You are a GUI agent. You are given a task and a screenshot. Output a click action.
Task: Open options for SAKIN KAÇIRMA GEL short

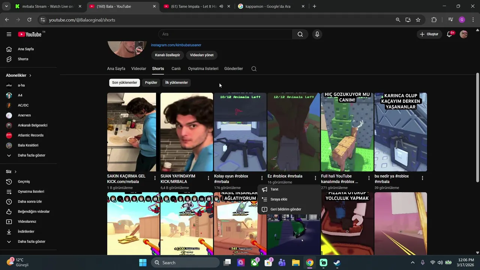tap(155, 178)
